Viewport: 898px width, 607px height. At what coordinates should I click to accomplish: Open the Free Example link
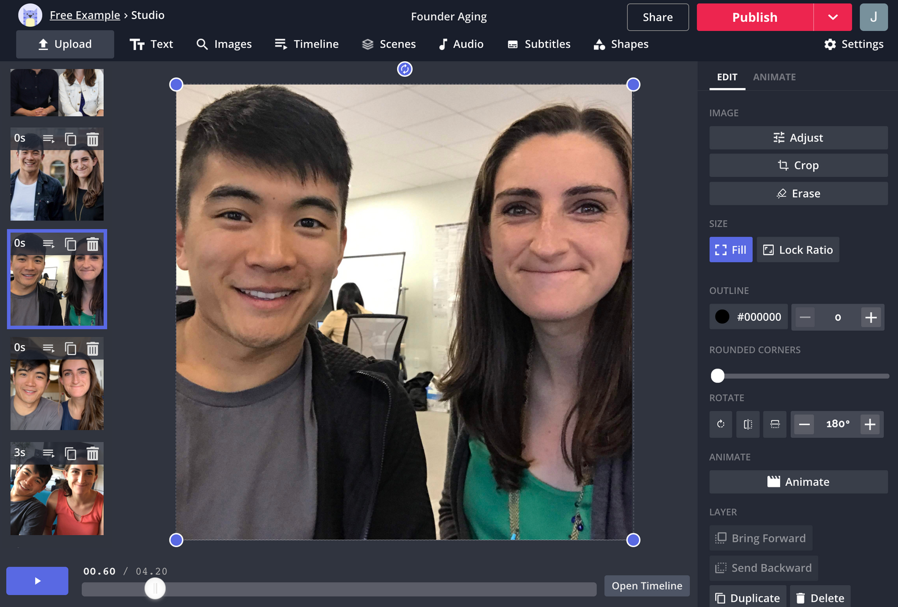click(x=84, y=15)
